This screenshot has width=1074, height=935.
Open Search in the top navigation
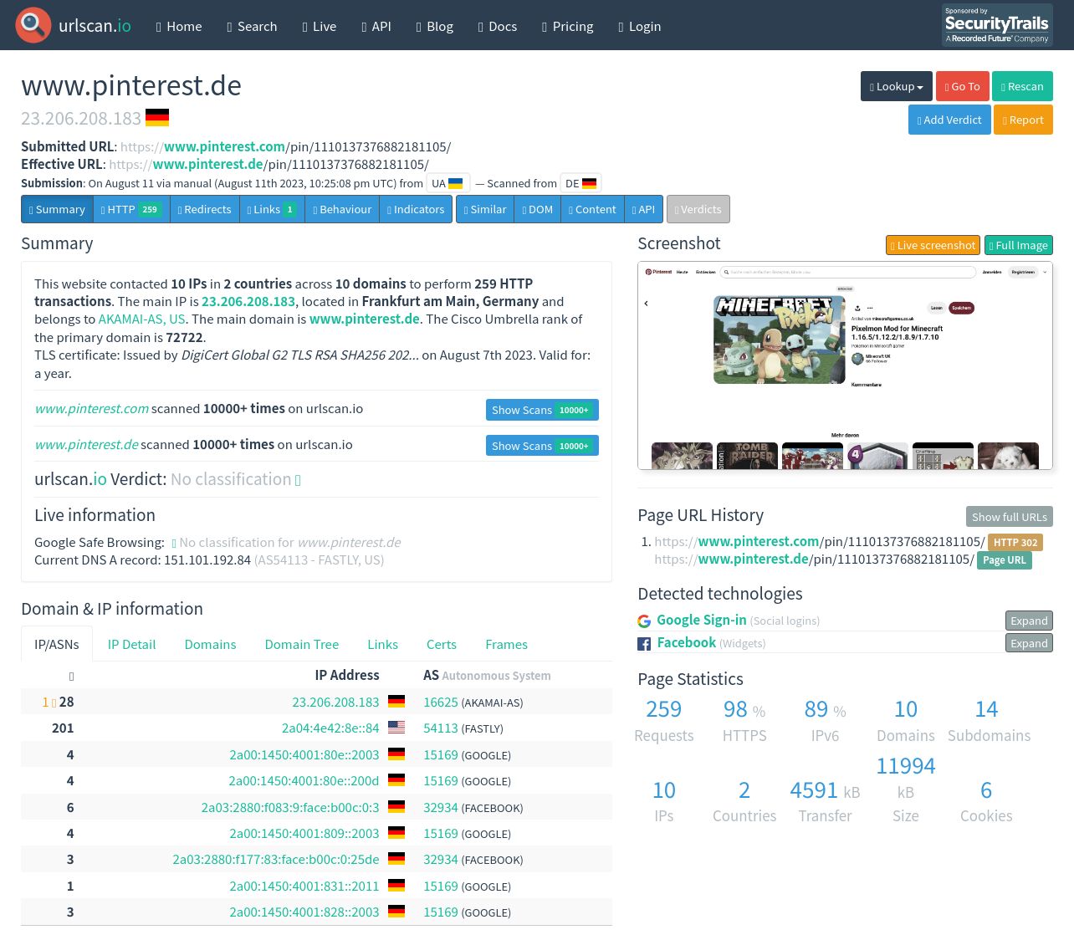tap(252, 26)
